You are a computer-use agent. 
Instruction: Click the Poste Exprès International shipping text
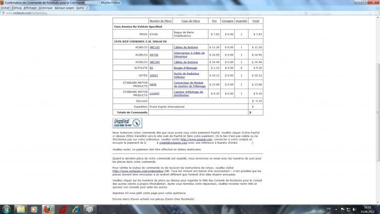167,107
